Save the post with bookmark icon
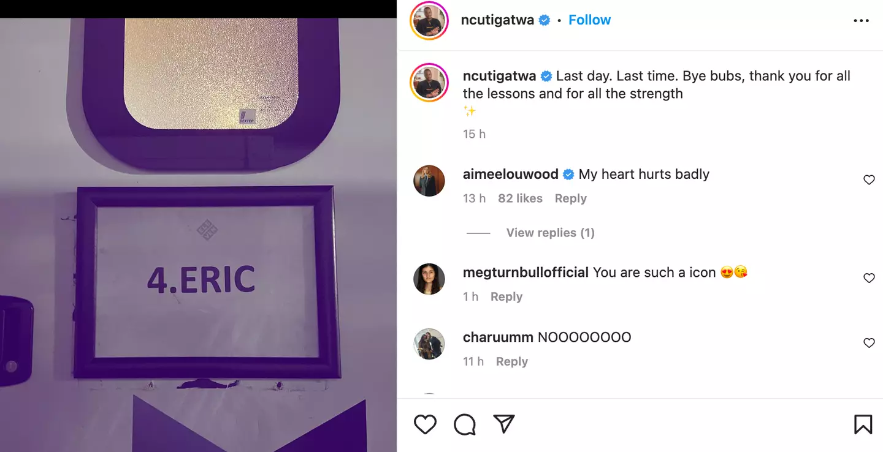Screen dimensions: 883x452 863,424
